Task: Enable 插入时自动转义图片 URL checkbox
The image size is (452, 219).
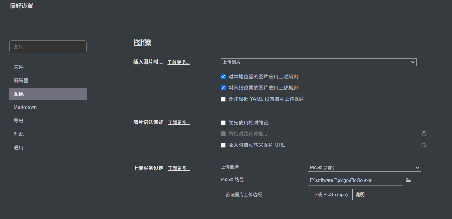Action: coord(223,145)
